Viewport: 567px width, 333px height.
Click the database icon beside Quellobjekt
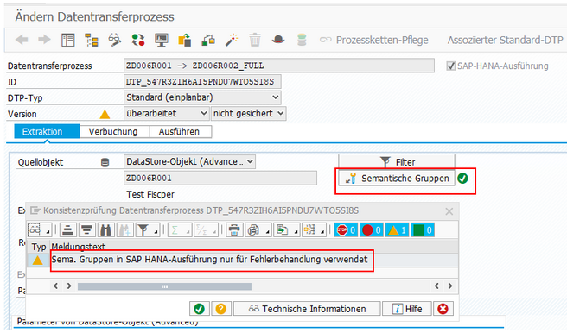pos(105,162)
